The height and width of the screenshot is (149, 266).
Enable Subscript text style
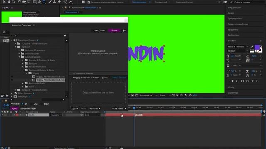tap(257, 81)
